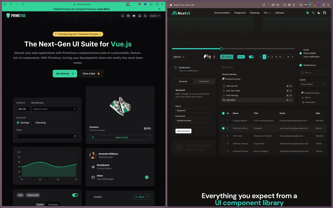Image resolution: width=333 pixels, height=208 pixels.
Task: Click the Save account button
Action: 183,131
